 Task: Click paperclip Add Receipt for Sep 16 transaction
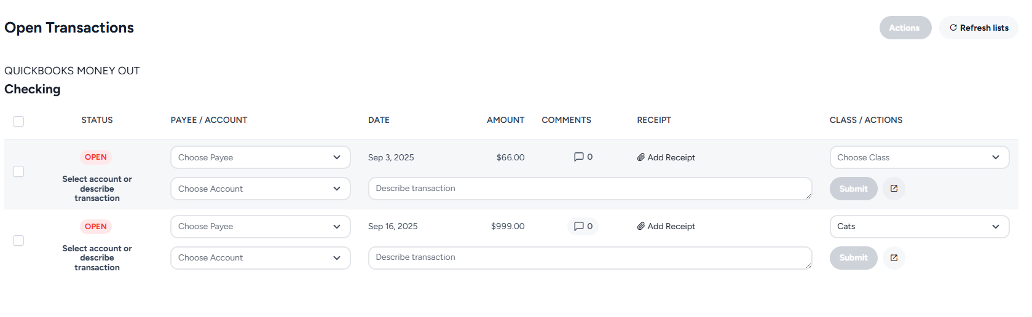[x=666, y=226]
